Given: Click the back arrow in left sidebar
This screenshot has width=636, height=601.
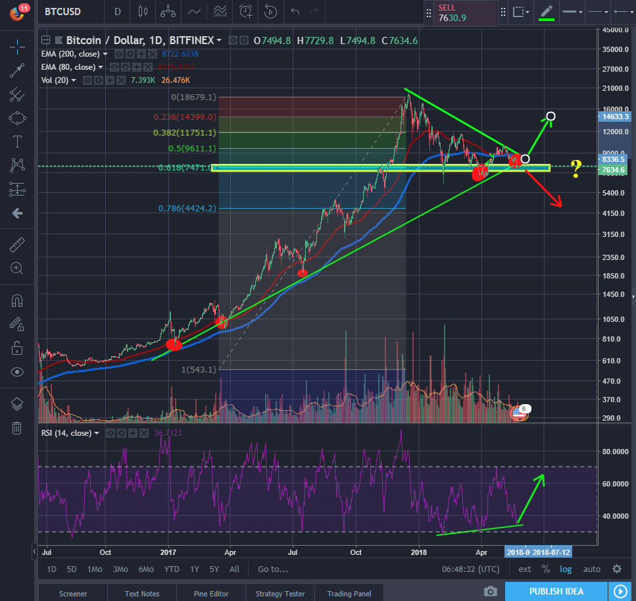Looking at the screenshot, I should pos(17,213).
